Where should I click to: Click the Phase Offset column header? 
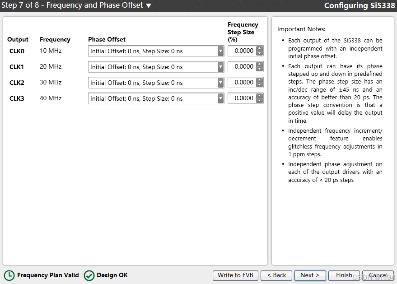[107, 39]
